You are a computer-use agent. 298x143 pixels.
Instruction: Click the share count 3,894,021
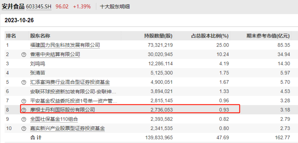pos(162,92)
